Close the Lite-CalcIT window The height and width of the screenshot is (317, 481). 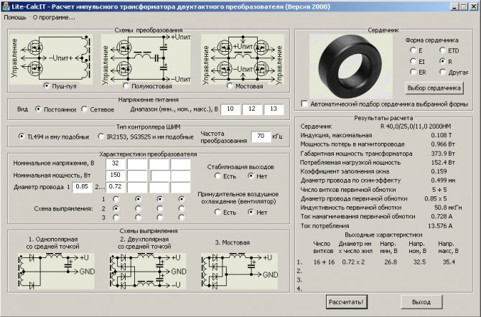[x=474, y=6]
